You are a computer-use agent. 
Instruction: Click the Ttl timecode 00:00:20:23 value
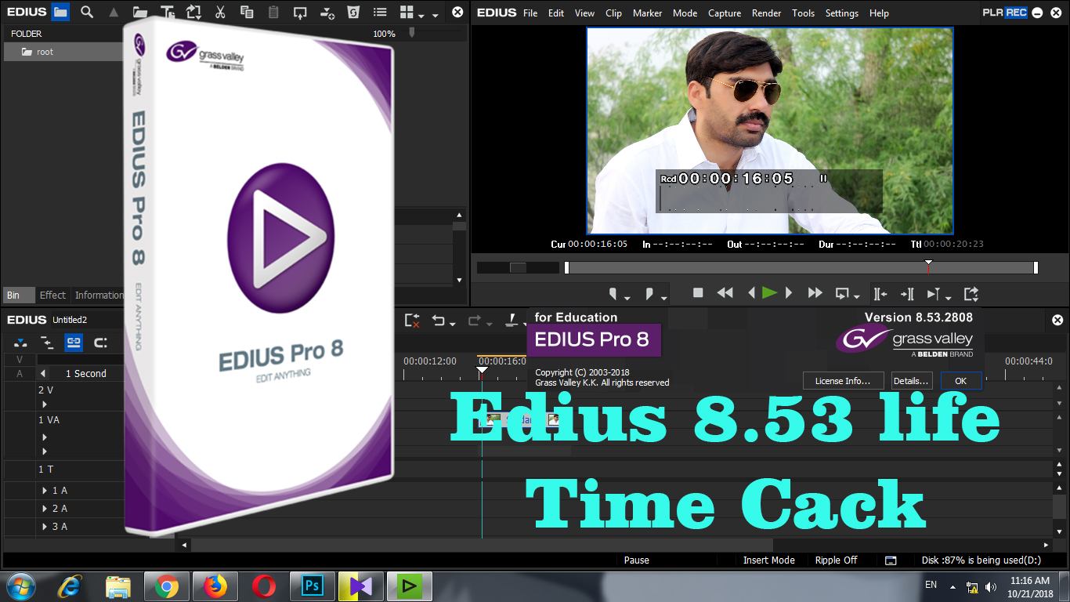click(953, 245)
